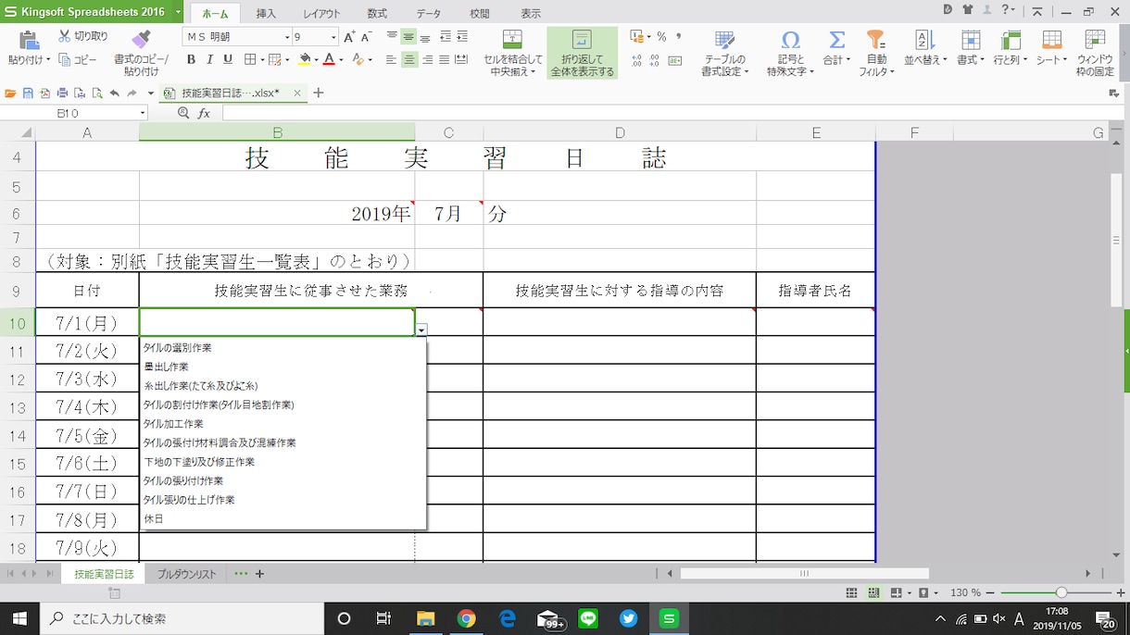Click the red font color A icon

coord(329,59)
